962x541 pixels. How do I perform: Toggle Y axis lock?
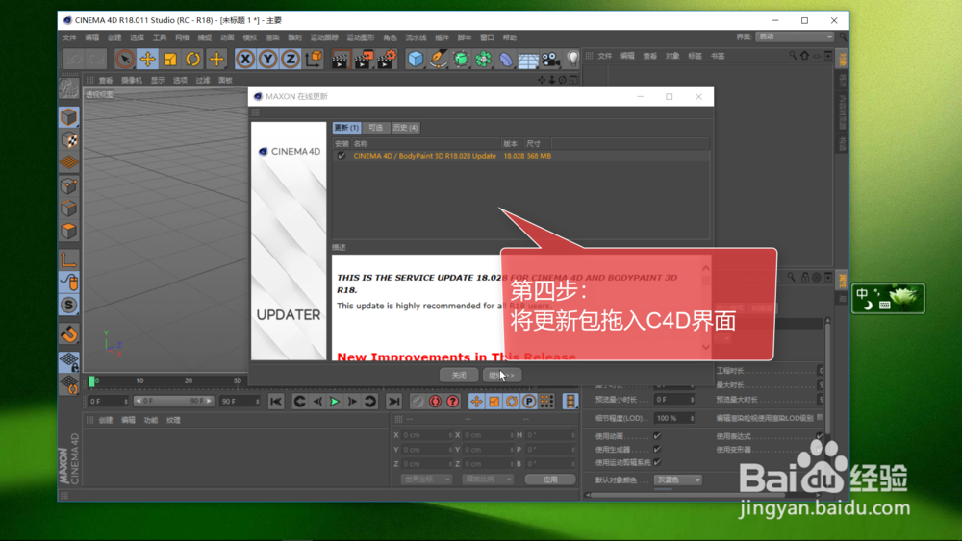[268, 60]
